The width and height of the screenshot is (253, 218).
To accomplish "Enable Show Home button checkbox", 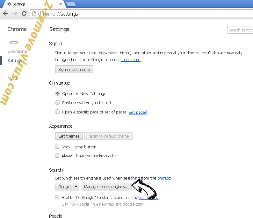I will click(57, 147).
